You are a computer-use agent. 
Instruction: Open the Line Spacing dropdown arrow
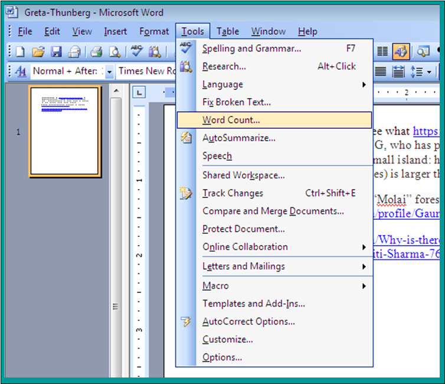coord(429,72)
